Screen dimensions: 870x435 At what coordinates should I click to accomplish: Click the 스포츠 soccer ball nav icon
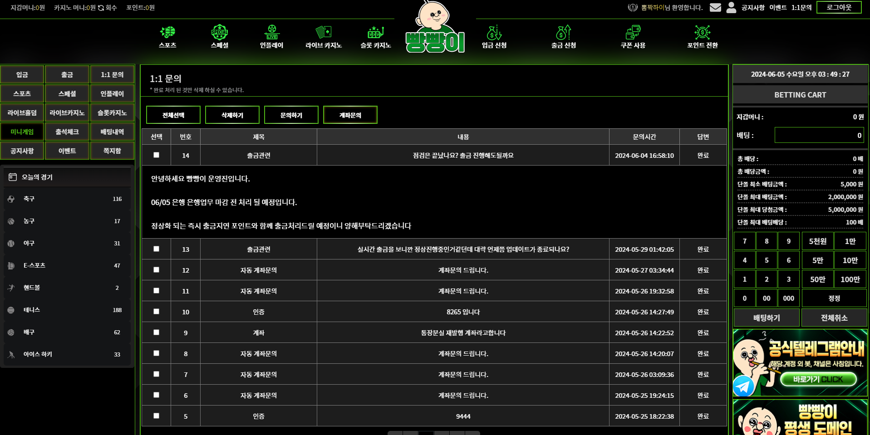click(167, 32)
